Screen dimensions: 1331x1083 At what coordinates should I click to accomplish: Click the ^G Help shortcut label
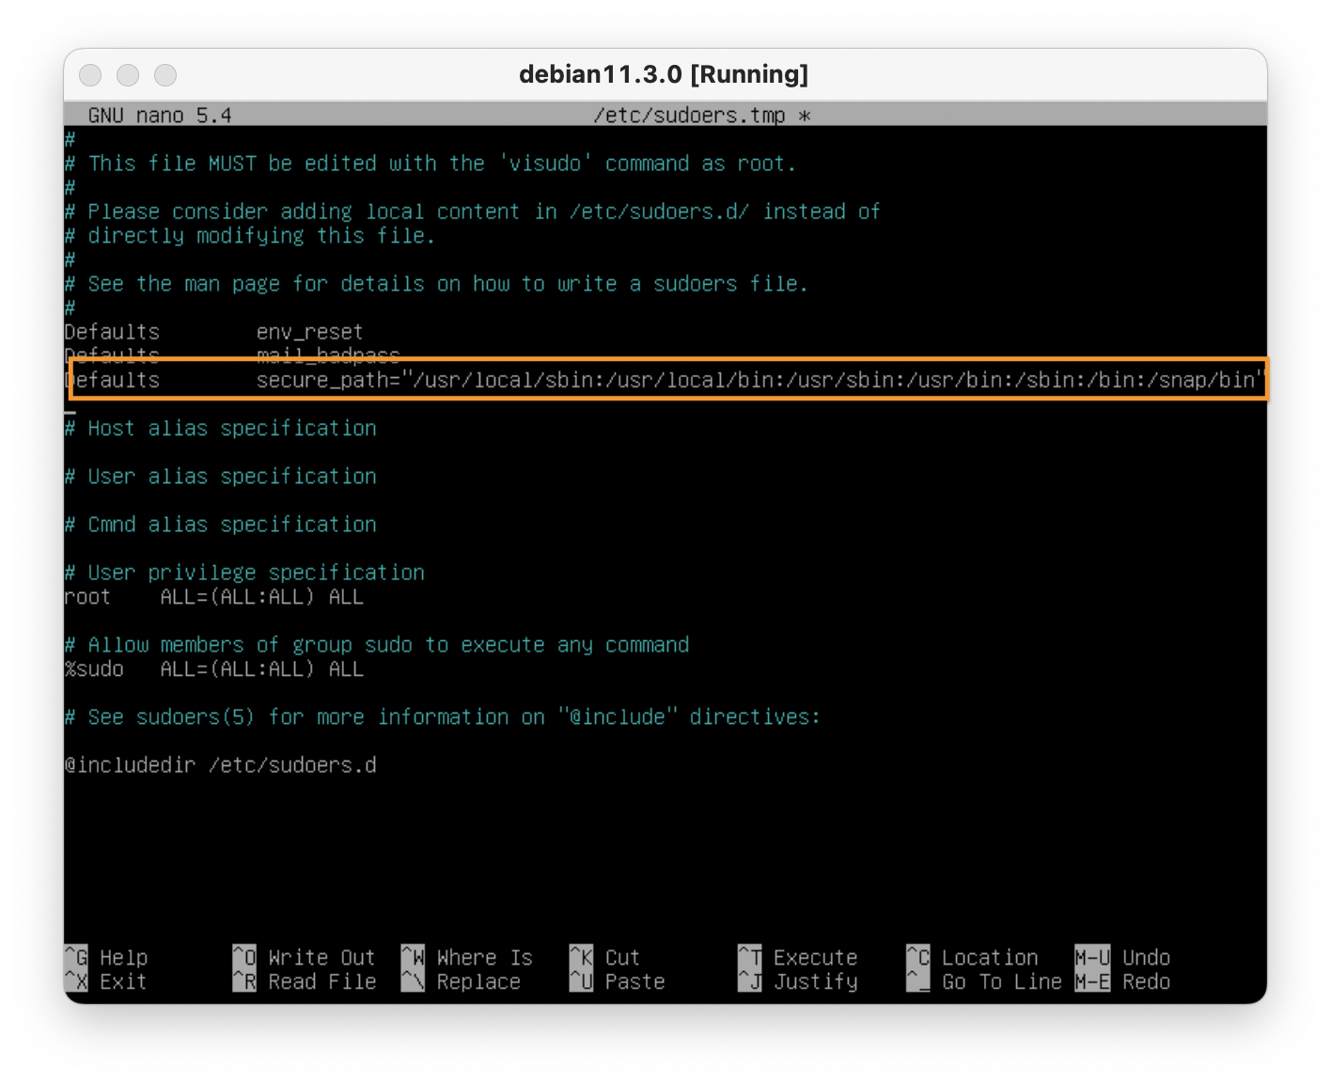point(106,957)
